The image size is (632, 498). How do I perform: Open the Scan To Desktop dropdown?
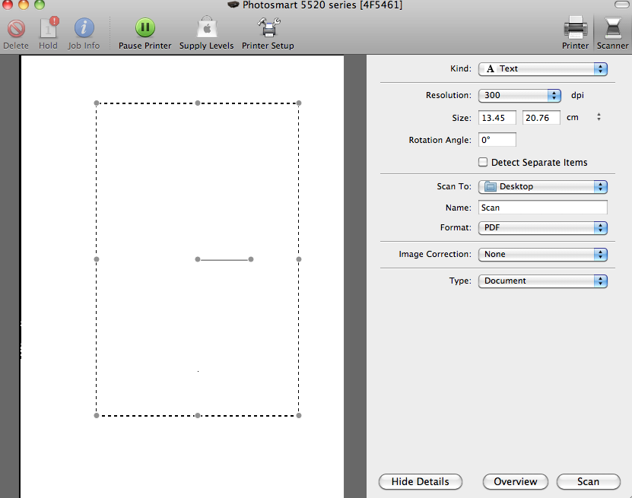click(542, 186)
